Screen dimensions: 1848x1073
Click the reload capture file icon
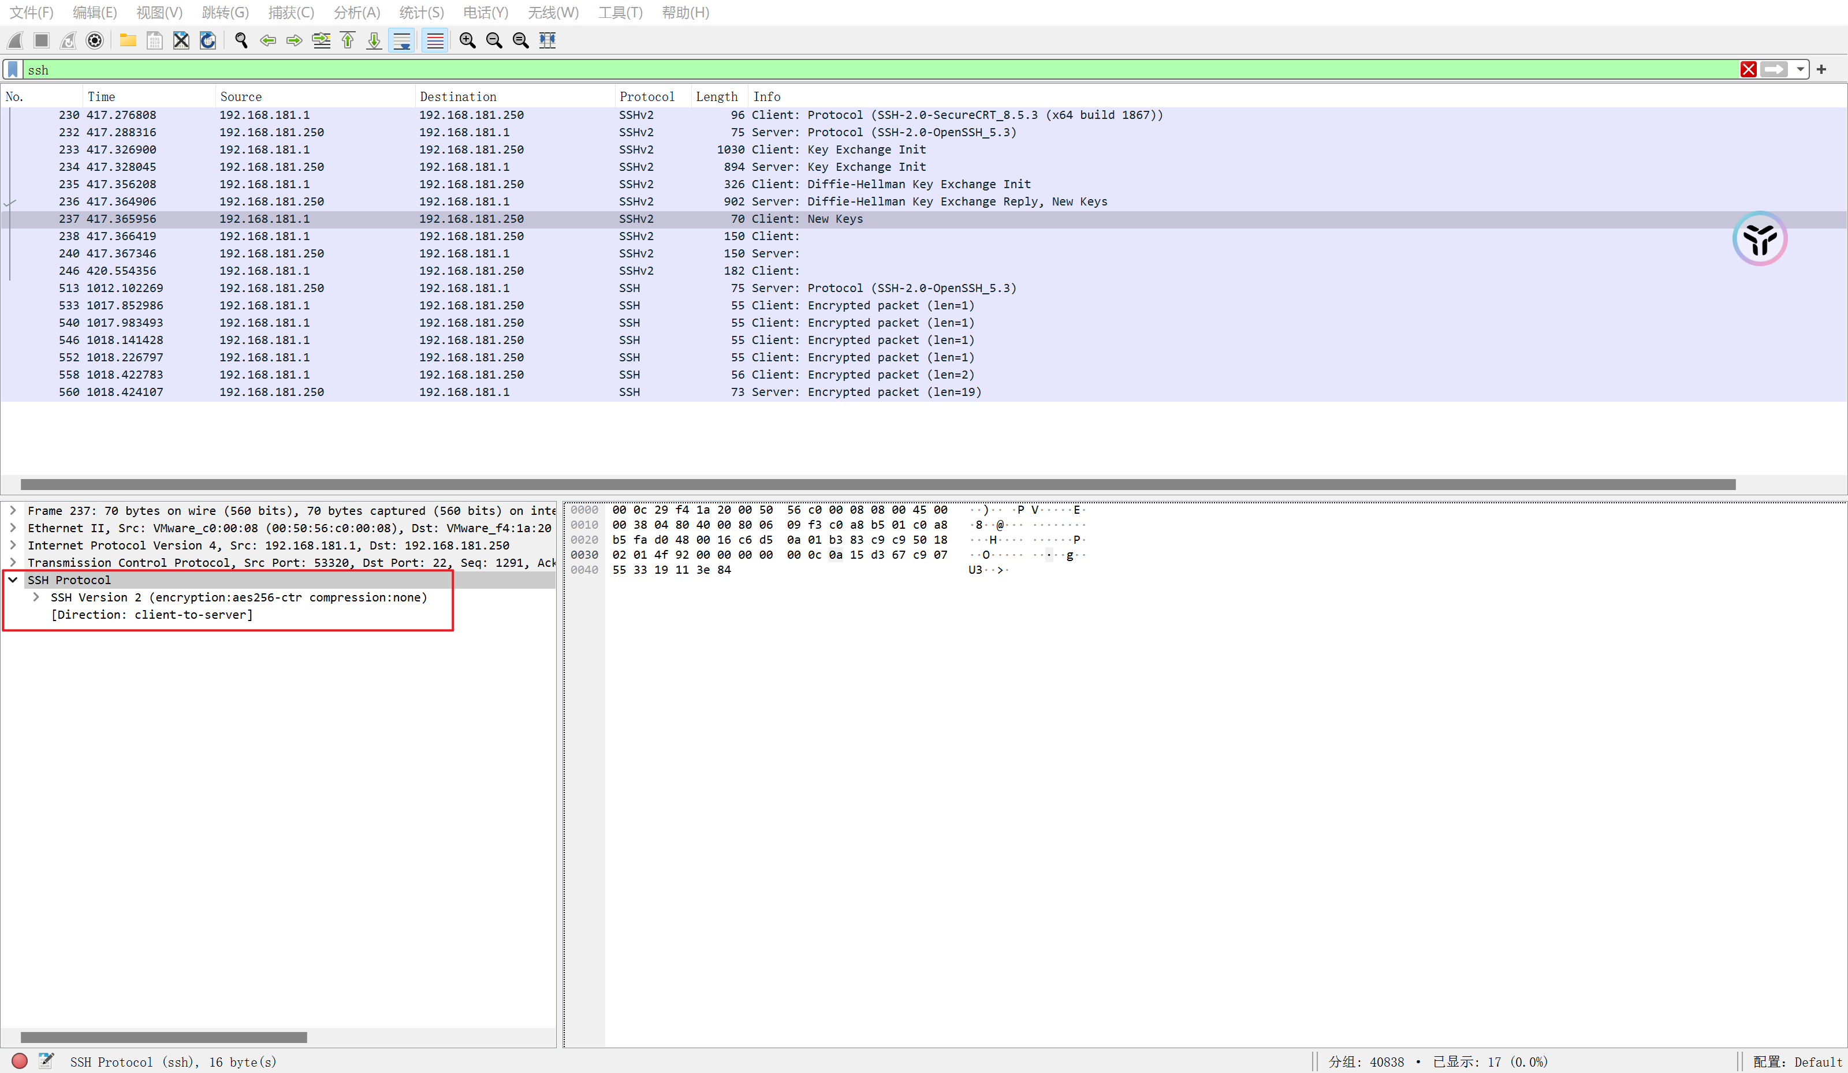click(x=207, y=40)
